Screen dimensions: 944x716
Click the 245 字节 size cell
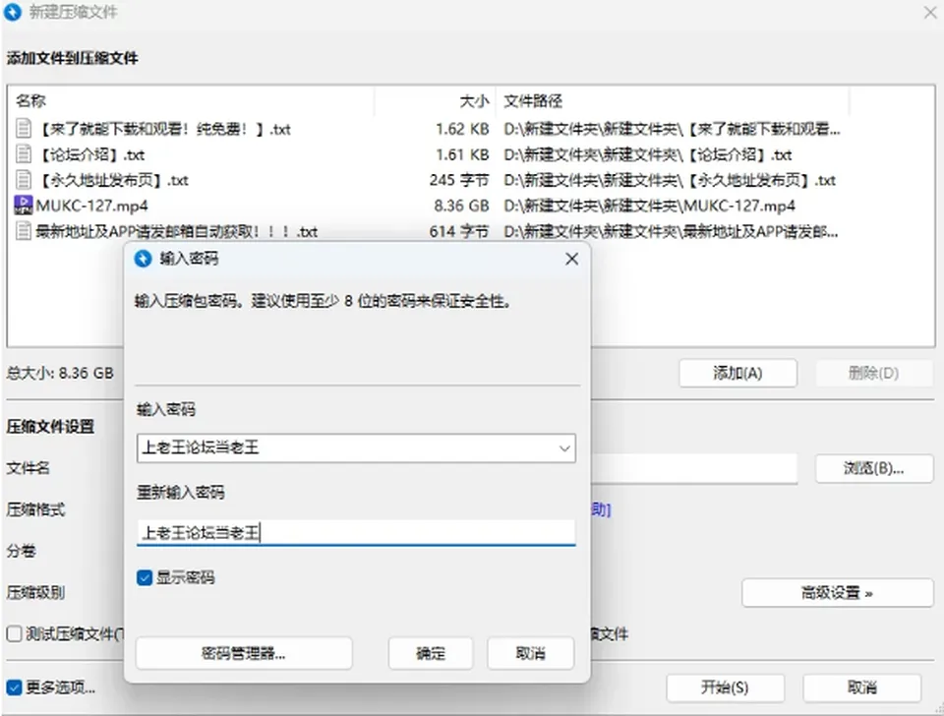(459, 179)
